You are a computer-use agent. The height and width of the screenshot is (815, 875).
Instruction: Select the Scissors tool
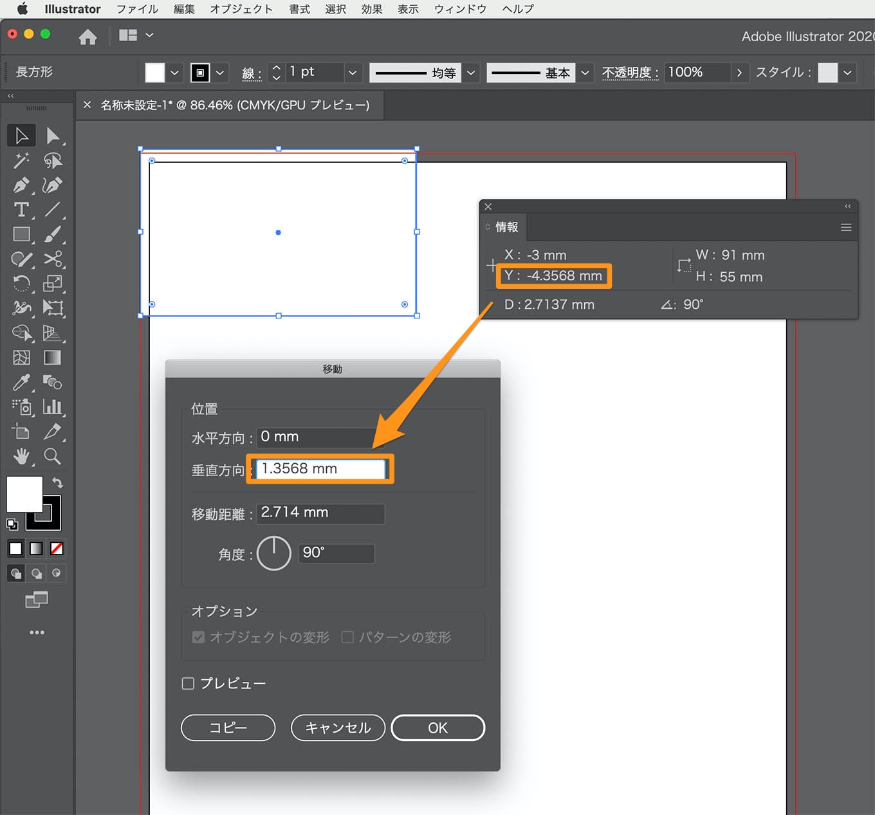53,259
